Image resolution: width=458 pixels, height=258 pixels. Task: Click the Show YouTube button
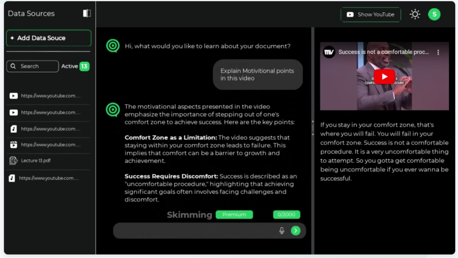(x=371, y=14)
